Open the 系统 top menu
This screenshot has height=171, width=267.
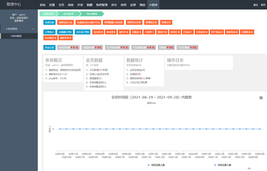pyautogui.click(x=42, y=5)
